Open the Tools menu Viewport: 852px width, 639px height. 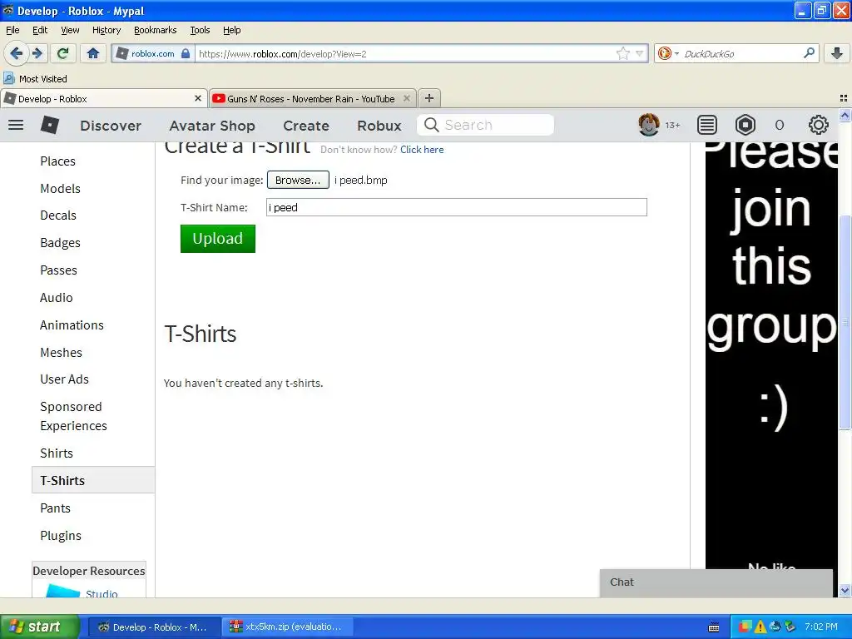[200, 30]
